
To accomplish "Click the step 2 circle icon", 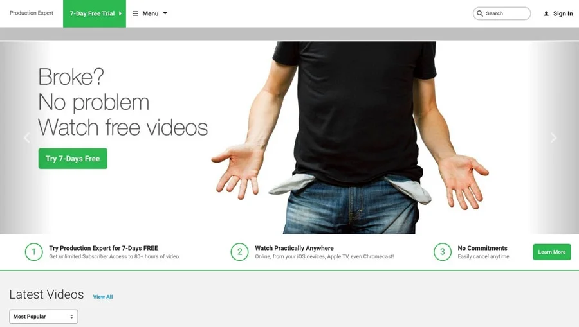I will [240, 252].
